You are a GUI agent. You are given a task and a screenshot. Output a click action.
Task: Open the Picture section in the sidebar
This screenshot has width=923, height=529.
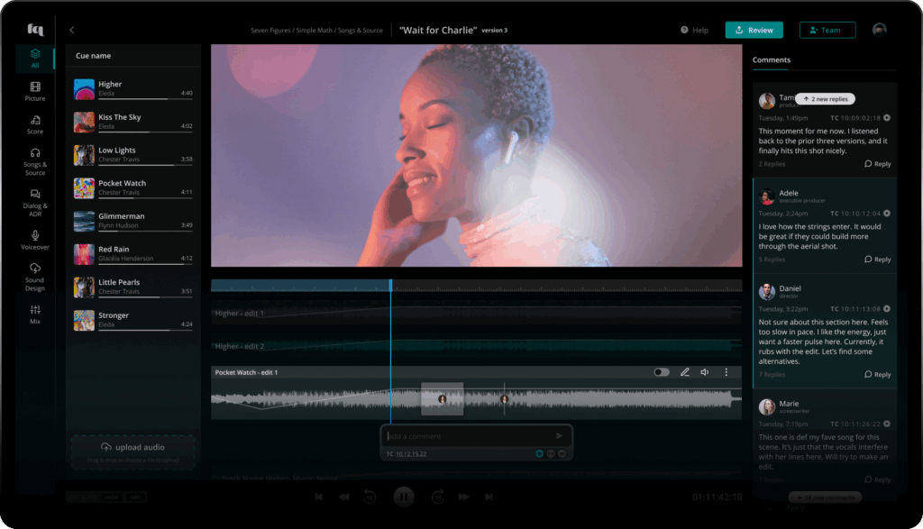[35, 91]
